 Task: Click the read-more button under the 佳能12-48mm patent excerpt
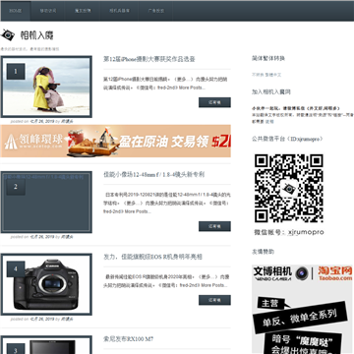(x=214, y=226)
